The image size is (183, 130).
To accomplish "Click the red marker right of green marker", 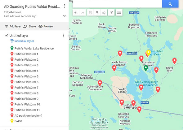I will [x=156, y=70].
